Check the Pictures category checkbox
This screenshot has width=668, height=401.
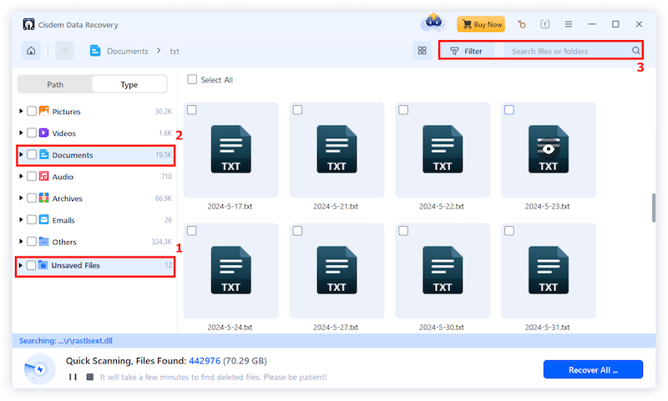(x=32, y=111)
